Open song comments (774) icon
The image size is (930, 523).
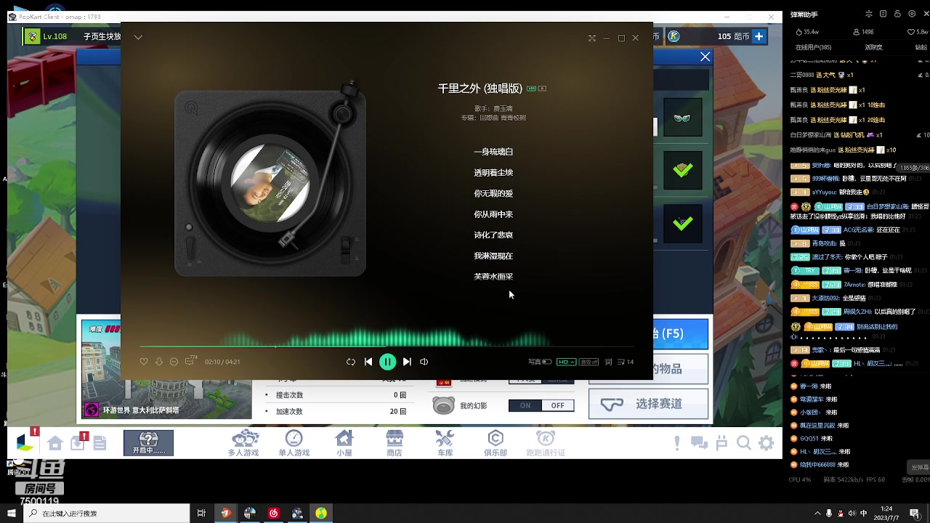click(190, 360)
